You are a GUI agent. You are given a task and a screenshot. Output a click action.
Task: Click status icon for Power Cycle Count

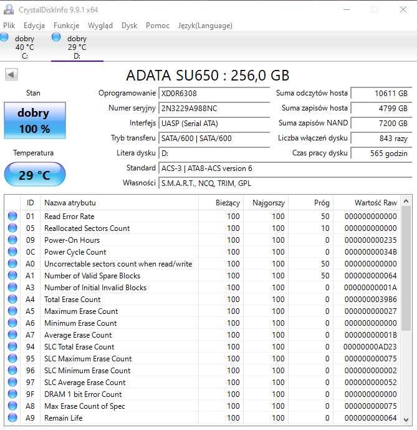[12, 252]
